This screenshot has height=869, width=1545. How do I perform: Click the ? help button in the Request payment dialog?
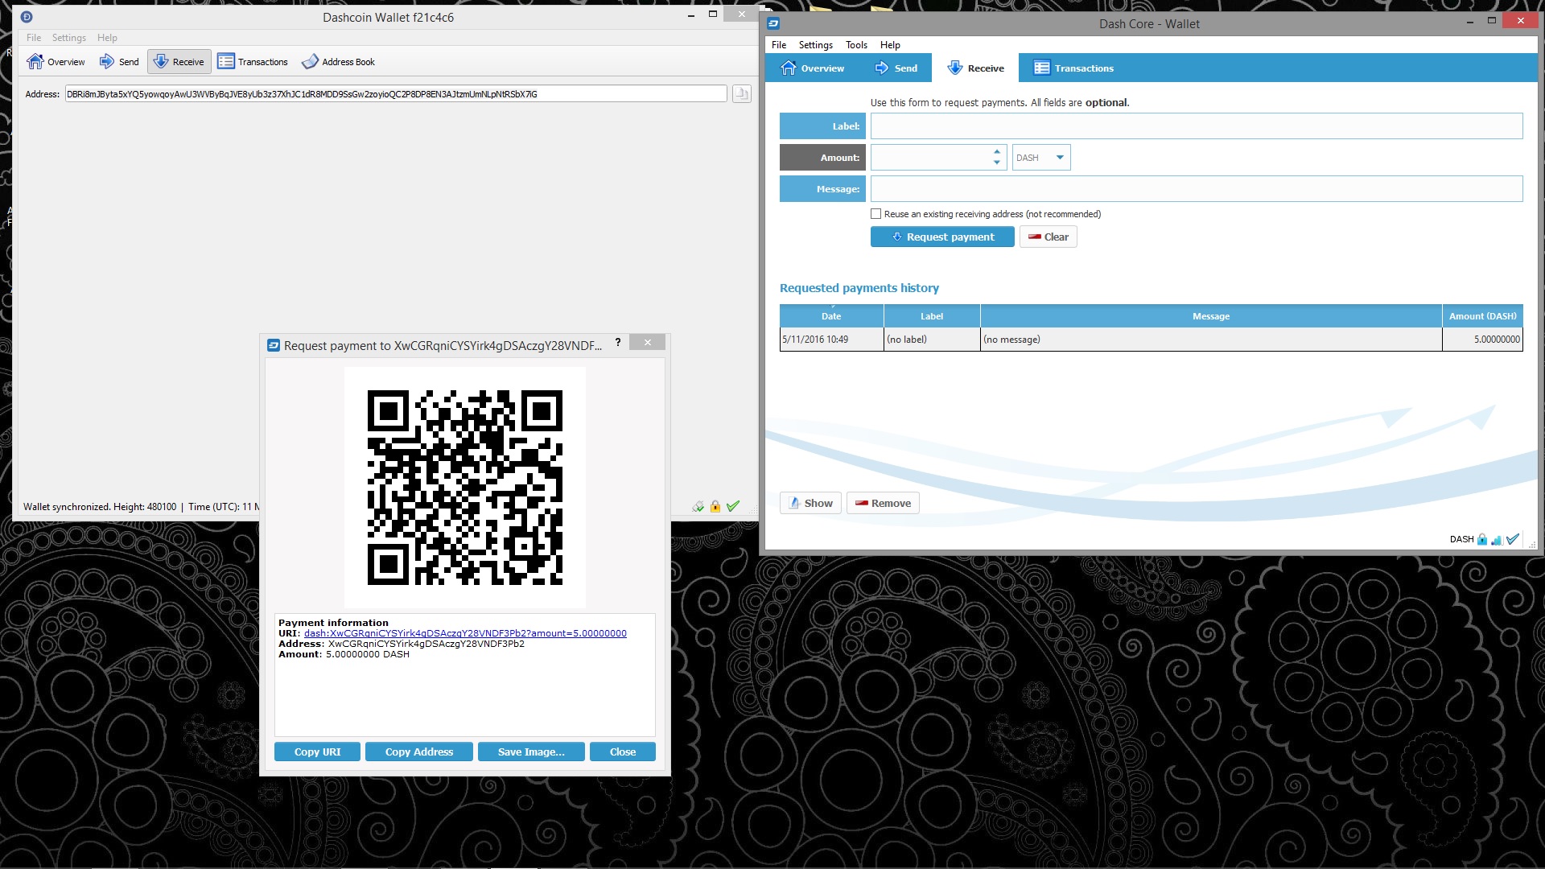[618, 342]
